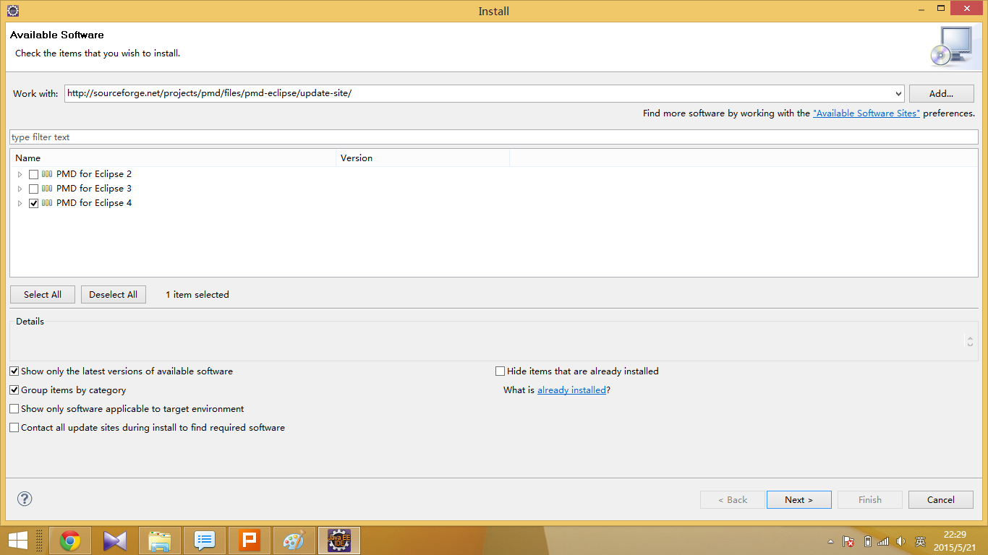Click the PMD for Eclipse 2 category icon
This screenshot has width=988, height=555.
(47, 174)
